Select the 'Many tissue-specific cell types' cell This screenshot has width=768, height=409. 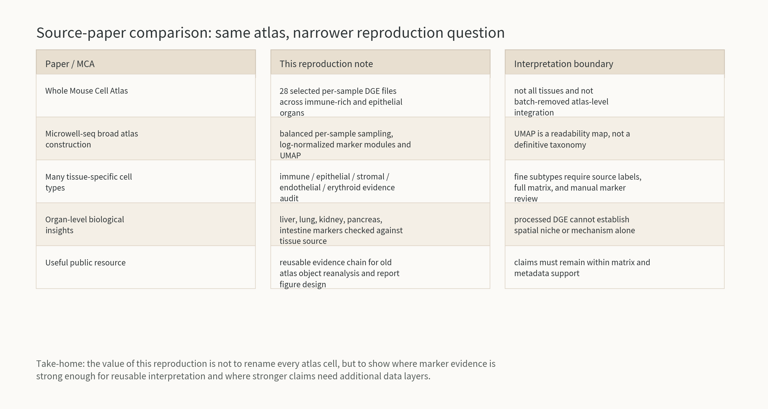pyautogui.click(x=146, y=181)
